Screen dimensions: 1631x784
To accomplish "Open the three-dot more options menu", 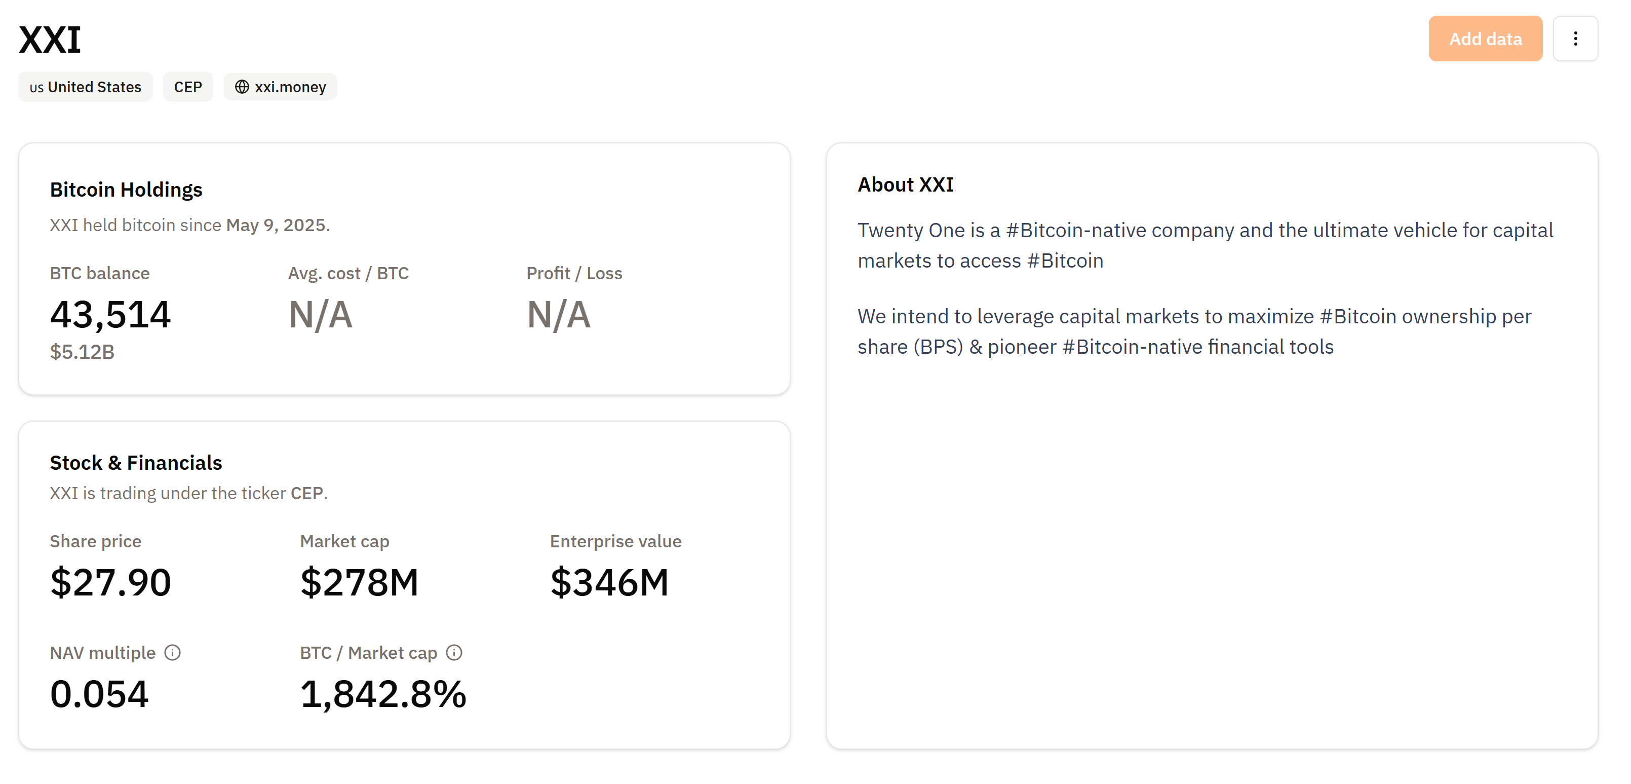I will (1575, 39).
